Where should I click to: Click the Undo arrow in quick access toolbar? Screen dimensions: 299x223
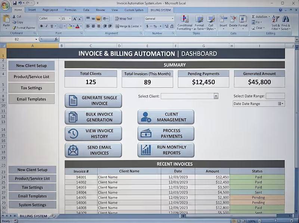pos(20,3)
